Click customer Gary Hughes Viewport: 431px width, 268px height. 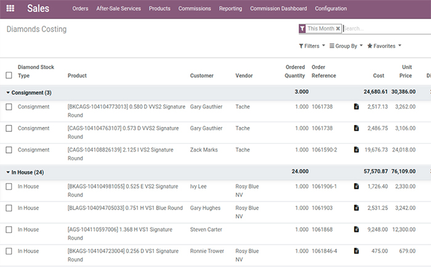205,208
